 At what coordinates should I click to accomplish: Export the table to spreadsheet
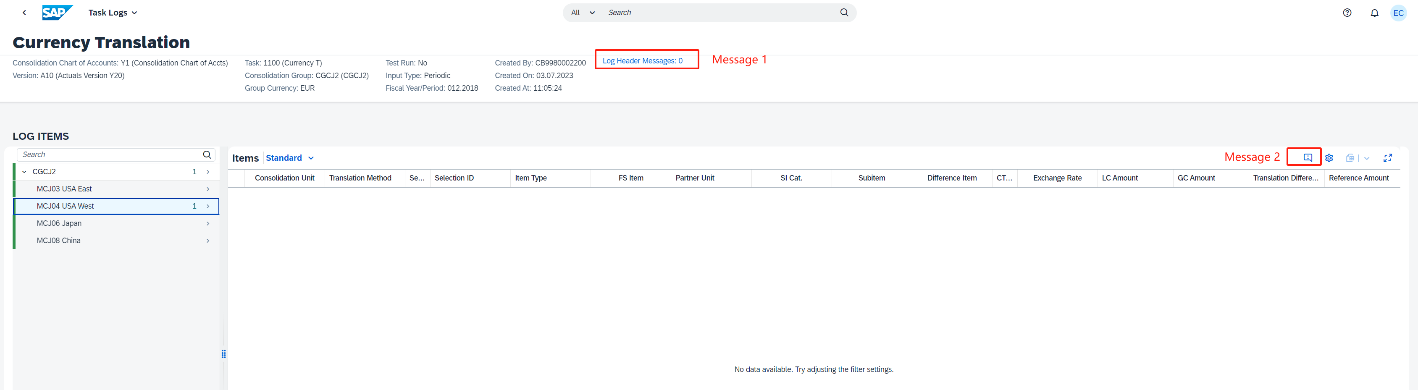coord(1350,158)
